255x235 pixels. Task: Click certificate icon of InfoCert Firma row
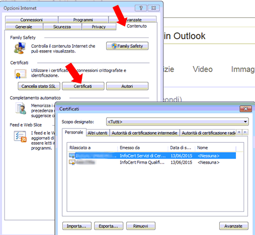click(x=72, y=162)
